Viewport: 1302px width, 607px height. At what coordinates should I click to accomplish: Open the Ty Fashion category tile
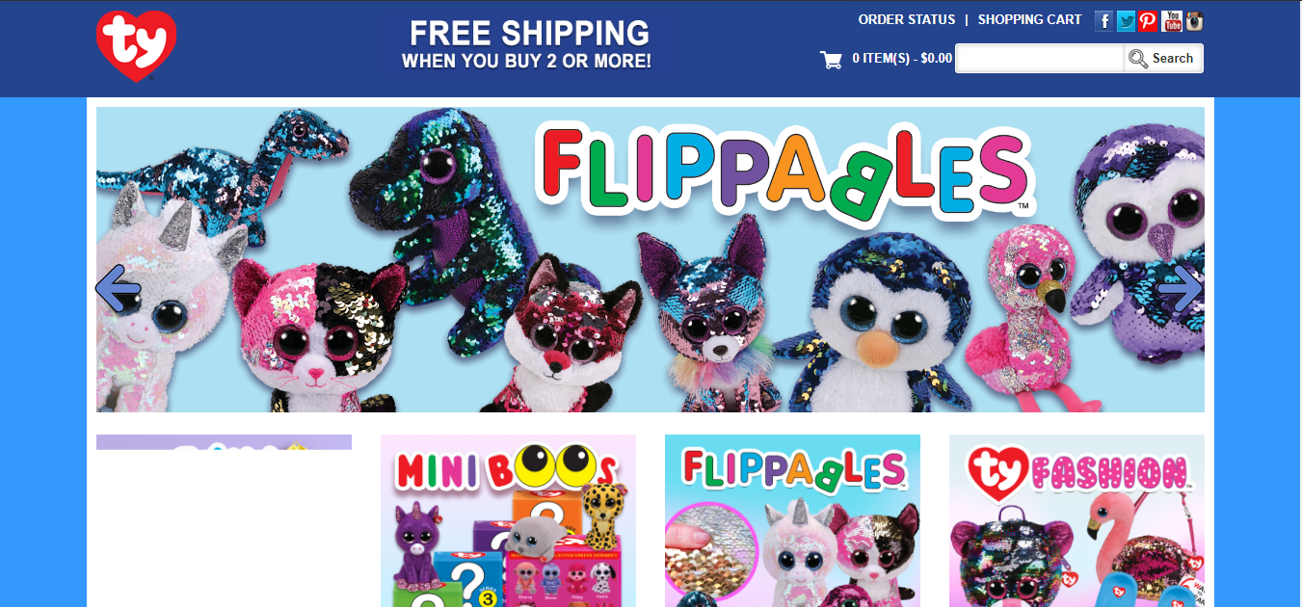point(1076,520)
